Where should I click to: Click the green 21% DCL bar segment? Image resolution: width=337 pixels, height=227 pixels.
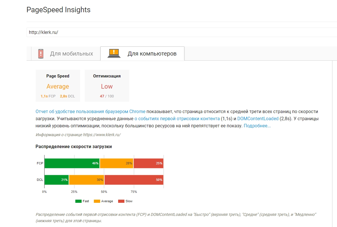pos(57,180)
